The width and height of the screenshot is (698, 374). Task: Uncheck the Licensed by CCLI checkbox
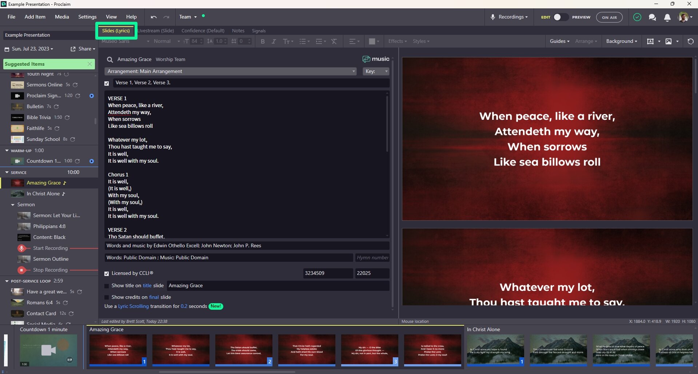(107, 273)
